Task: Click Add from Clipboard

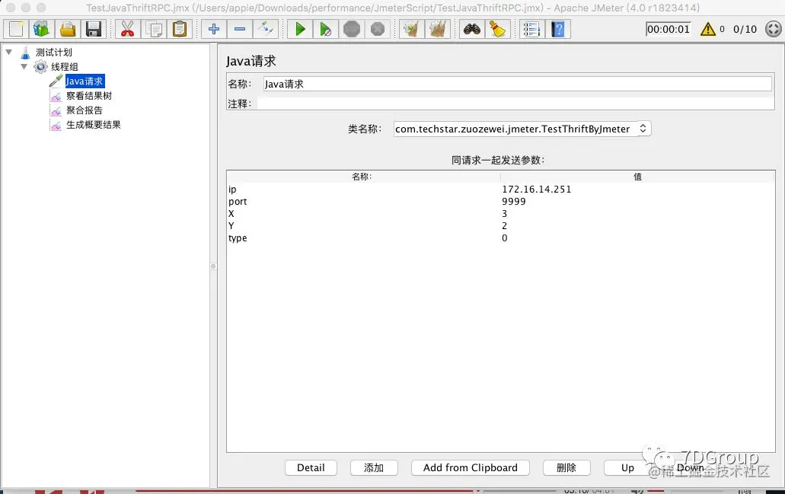Action: point(470,467)
